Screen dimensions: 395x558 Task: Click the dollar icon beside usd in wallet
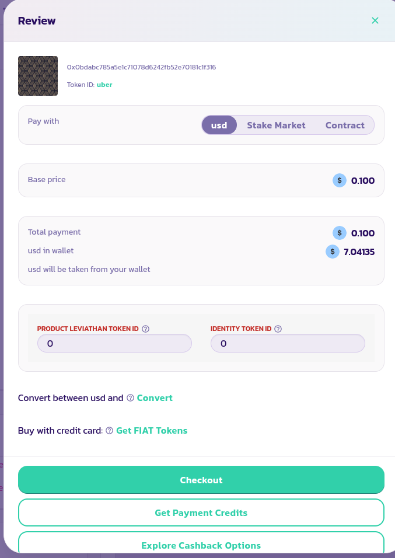click(333, 252)
